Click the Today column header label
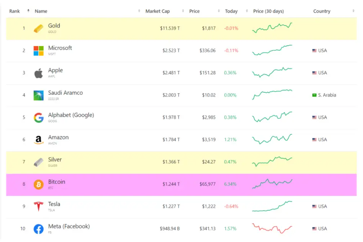The image size is (363, 242). [231, 11]
